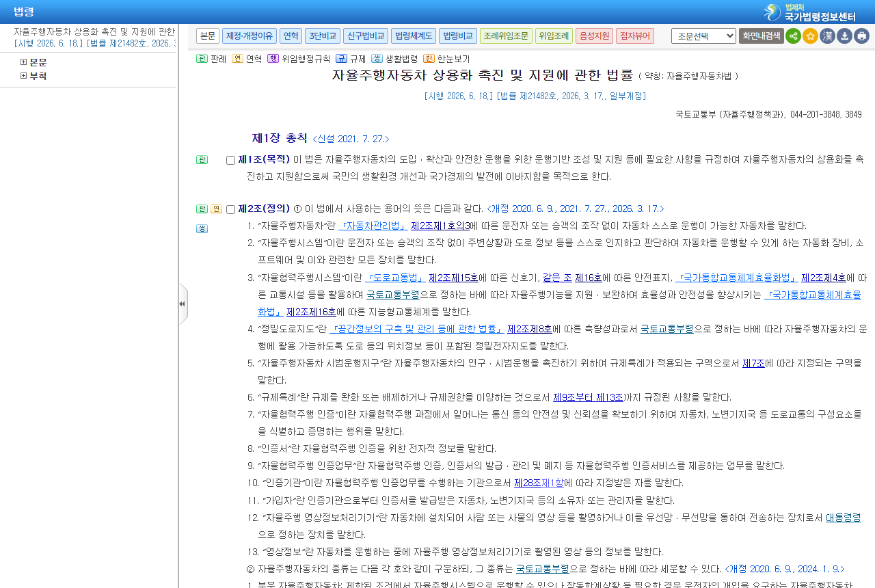Click the 점자뷰어 button
875x588 pixels.
635,36
